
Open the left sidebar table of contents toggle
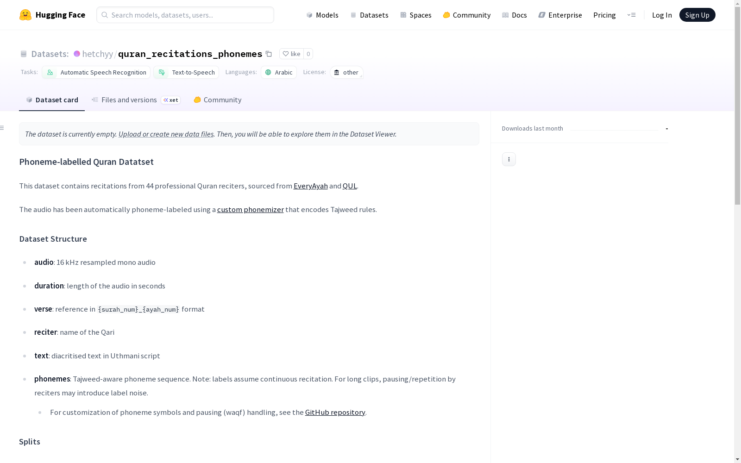2,128
